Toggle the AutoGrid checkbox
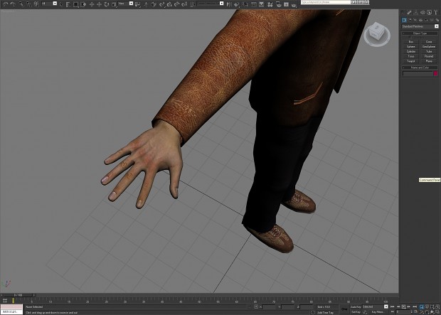The height and width of the screenshot is (315, 441). (410, 37)
